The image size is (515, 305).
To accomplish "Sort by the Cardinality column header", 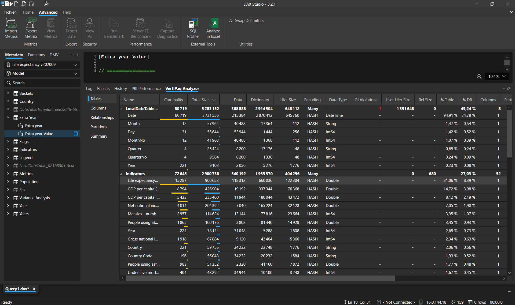I will [x=174, y=100].
